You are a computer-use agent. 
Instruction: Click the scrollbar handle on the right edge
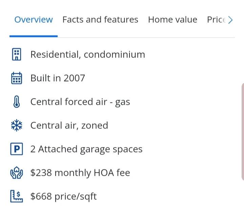click(x=242, y=131)
